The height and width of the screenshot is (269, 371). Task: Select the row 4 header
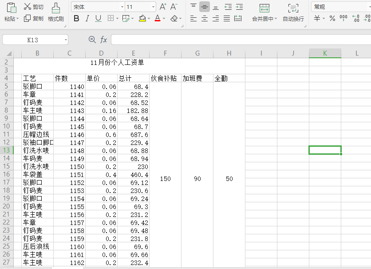[7, 78]
